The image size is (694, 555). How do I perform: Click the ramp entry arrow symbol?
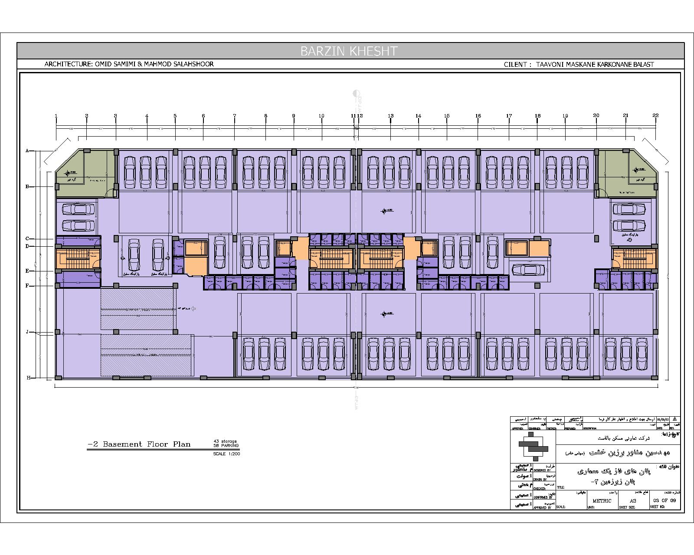click(193, 309)
